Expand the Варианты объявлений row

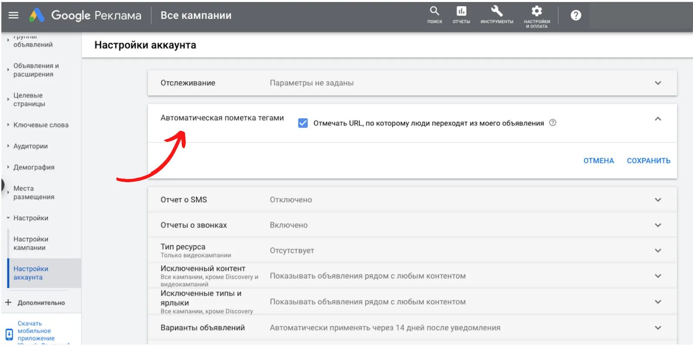click(412, 327)
